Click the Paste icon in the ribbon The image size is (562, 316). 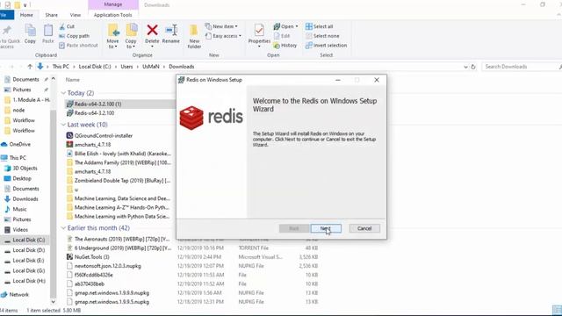pyautogui.click(x=47, y=34)
